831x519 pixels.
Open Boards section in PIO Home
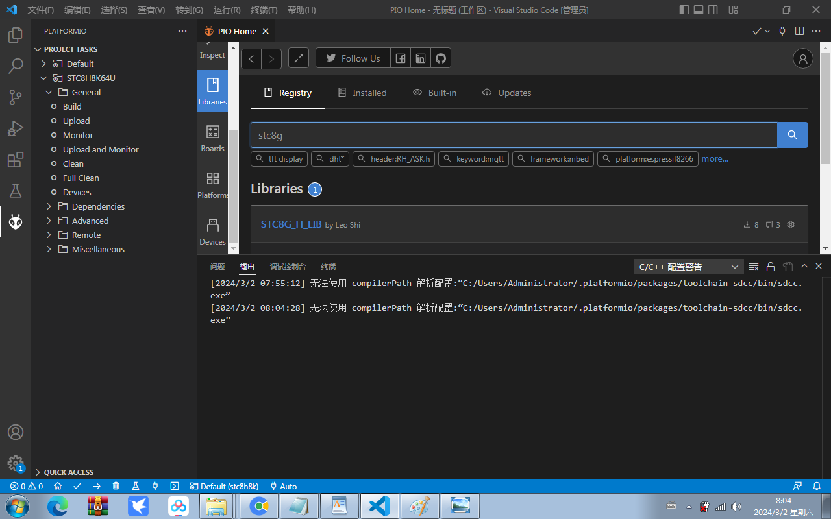(x=212, y=138)
